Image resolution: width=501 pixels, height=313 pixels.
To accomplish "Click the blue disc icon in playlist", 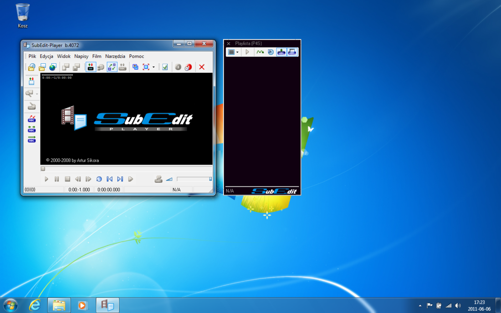I will [271, 52].
